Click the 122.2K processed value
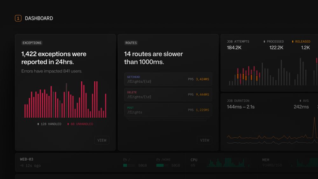This screenshot has width=318, height=179. (x=276, y=48)
